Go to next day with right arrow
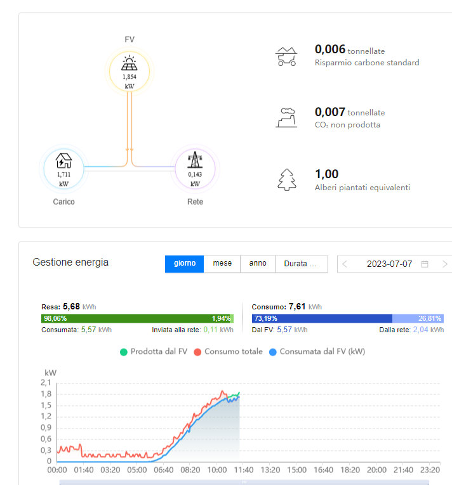452x485 pixels. coord(444,264)
